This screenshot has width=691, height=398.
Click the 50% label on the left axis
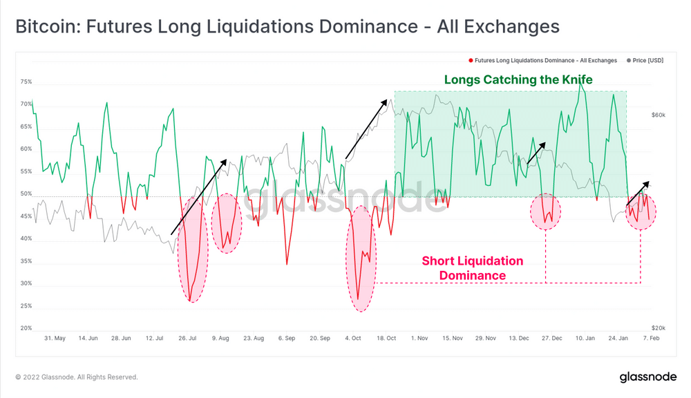(26, 194)
